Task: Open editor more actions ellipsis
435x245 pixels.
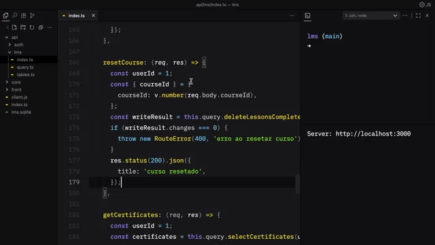Action: (292, 16)
